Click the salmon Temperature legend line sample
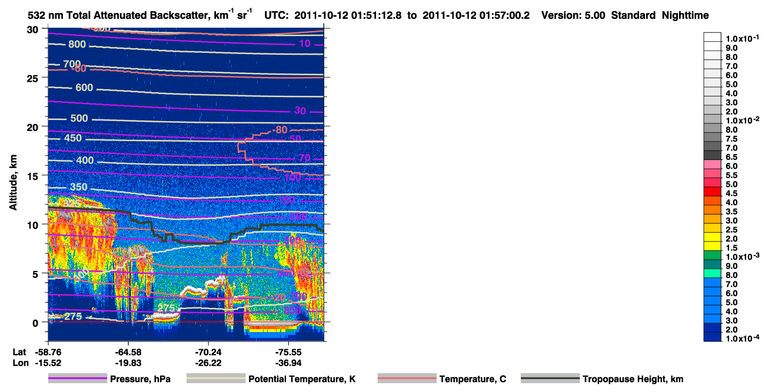The image size is (765, 392). point(407,379)
